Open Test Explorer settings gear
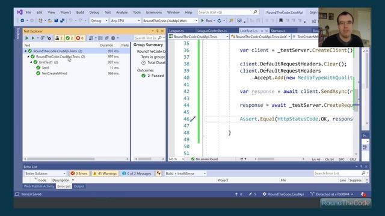 [113, 38]
